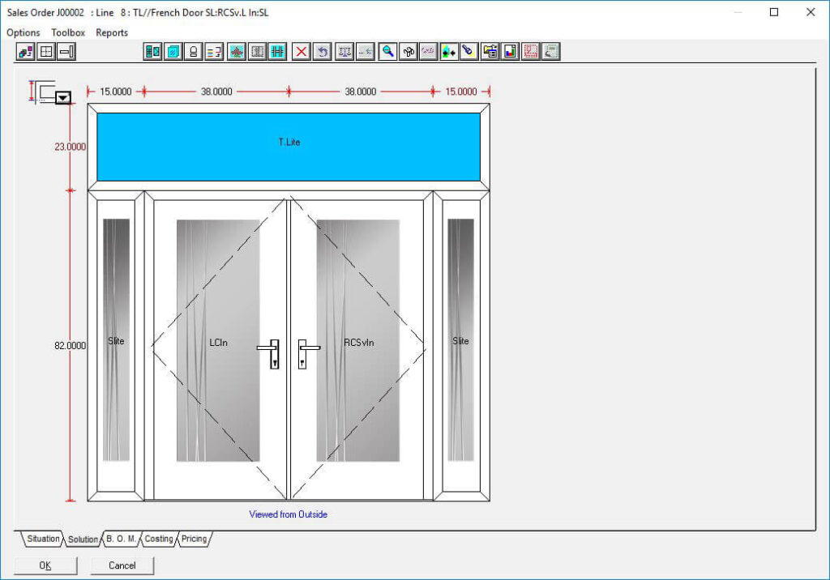Open the Options menu
The height and width of the screenshot is (580, 830).
[24, 32]
